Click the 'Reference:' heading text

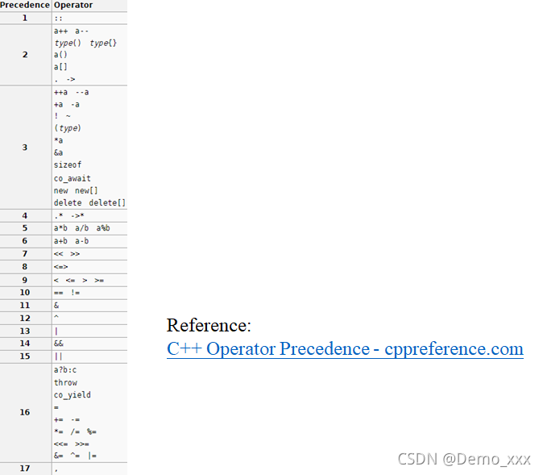[209, 325]
